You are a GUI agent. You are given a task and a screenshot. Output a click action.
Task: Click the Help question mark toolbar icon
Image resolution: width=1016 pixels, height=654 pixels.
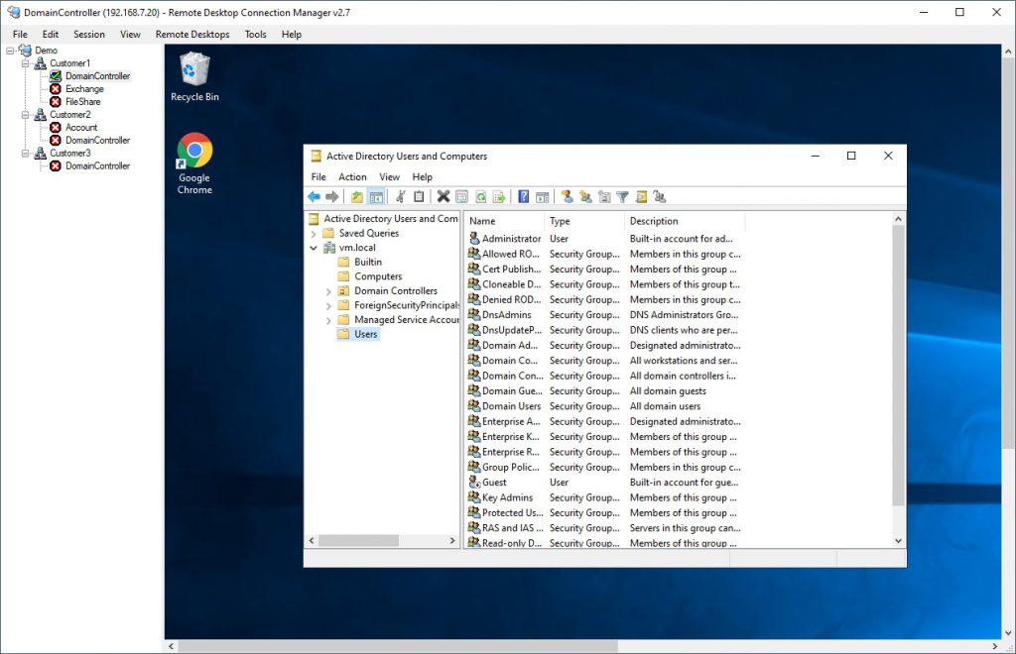point(523,195)
